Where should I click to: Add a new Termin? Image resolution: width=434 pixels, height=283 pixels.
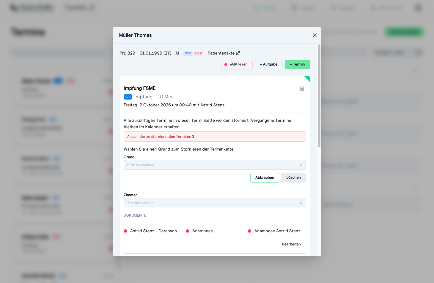pyautogui.click(x=297, y=65)
